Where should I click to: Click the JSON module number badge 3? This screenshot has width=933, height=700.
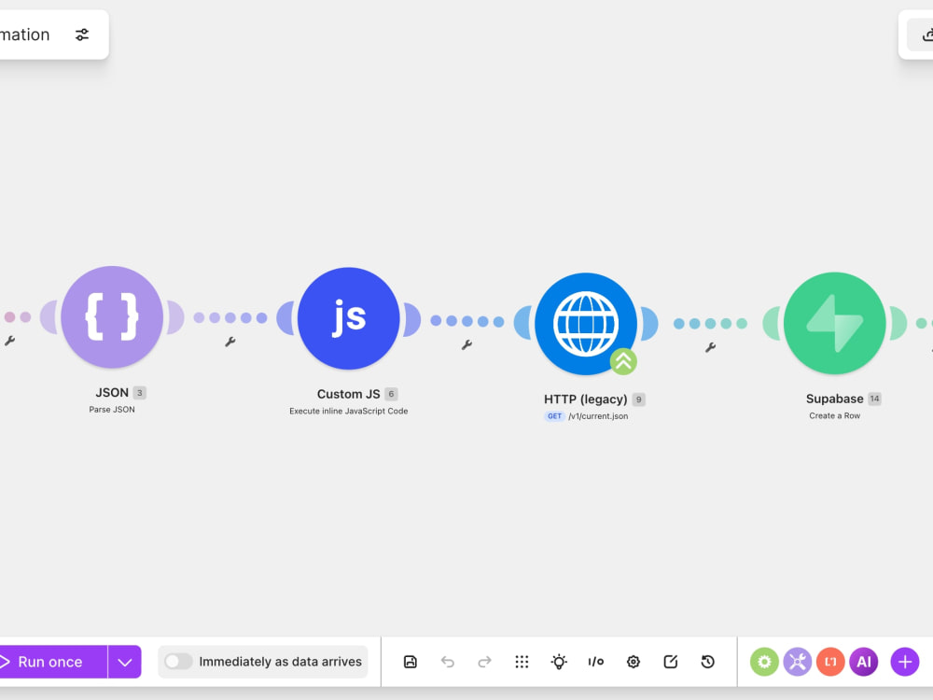[x=139, y=393]
